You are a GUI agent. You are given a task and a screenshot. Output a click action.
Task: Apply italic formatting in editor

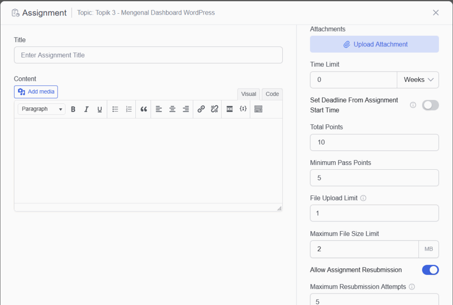pyautogui.click(x=86, y=109)
